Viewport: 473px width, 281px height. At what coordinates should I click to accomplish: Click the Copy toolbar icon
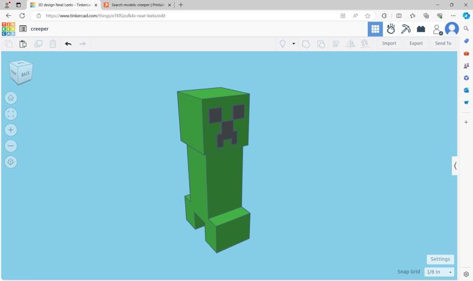(9, 44)
